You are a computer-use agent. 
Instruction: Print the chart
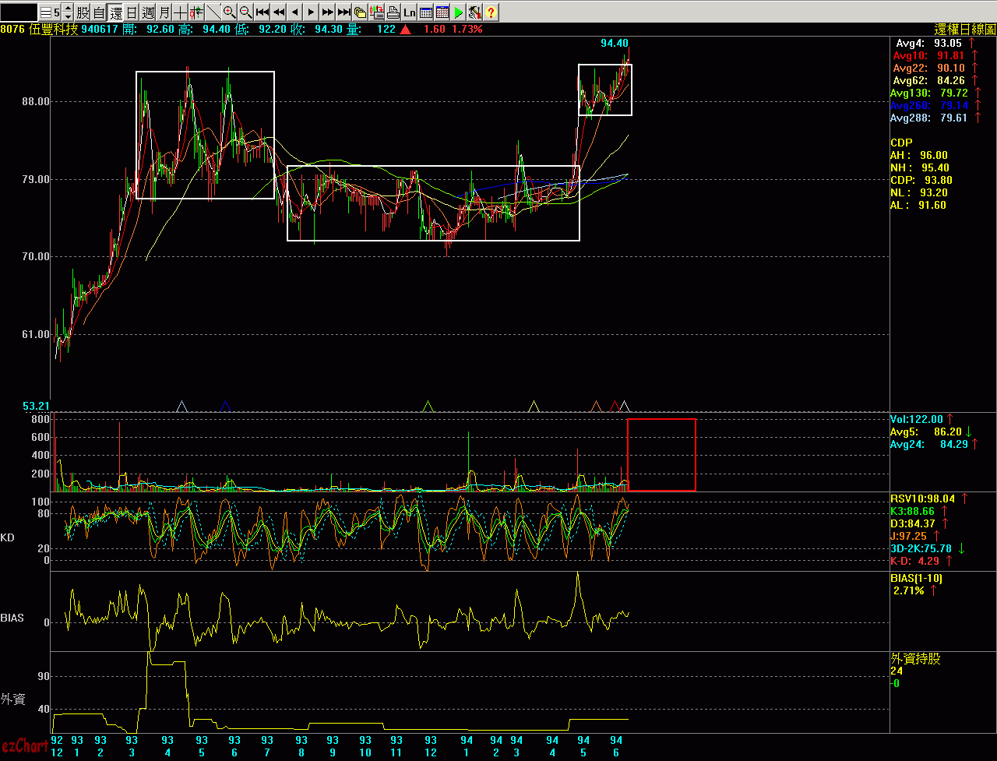pos(393,12)
